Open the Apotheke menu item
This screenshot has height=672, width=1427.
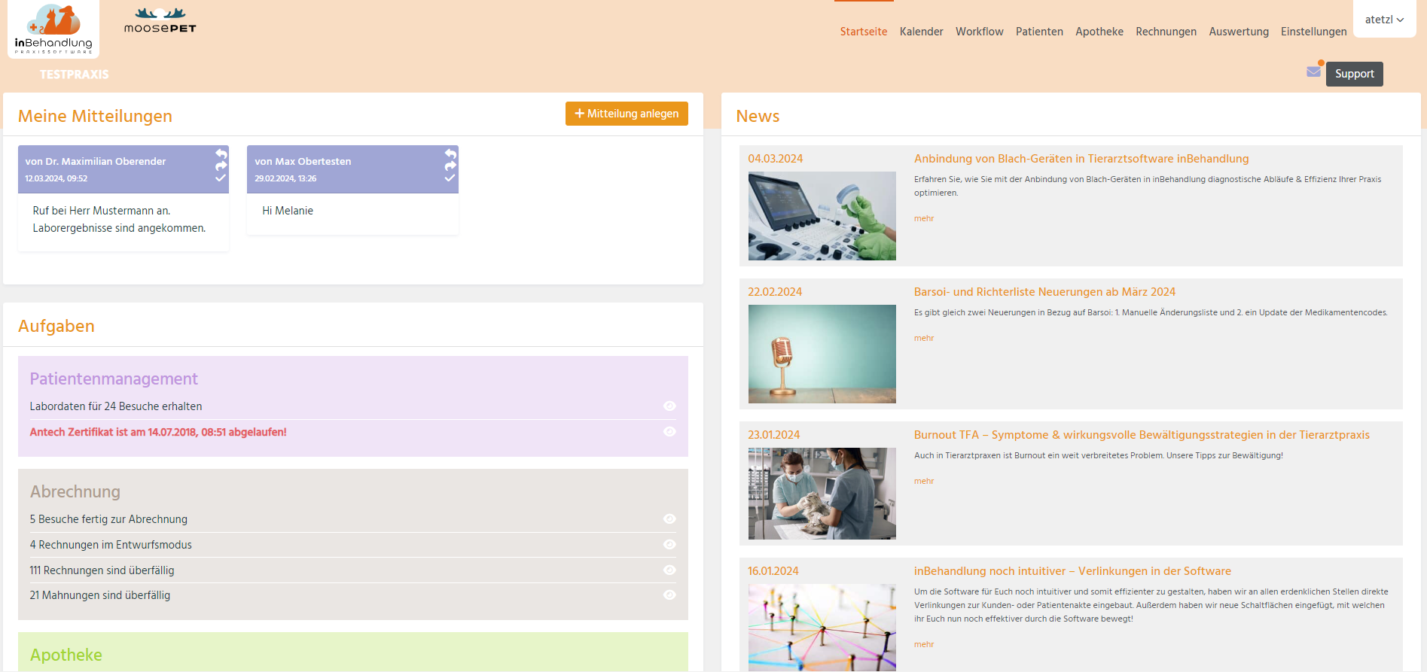[x=1099, y=32]
